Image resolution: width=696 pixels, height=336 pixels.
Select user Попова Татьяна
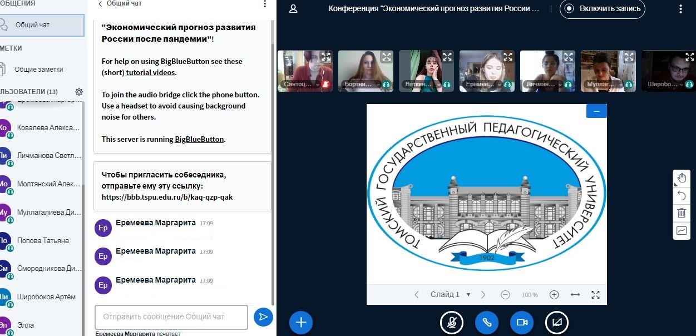tap(42, 240)
